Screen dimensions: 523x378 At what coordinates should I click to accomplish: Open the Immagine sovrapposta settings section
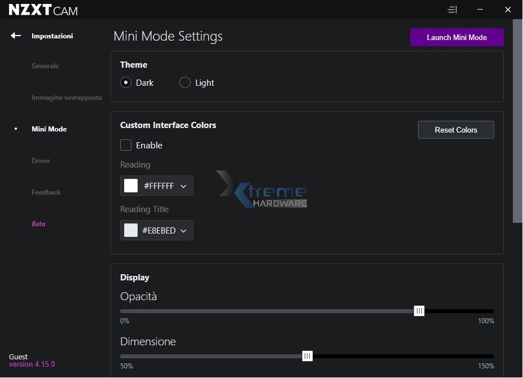tap(67, 98)
